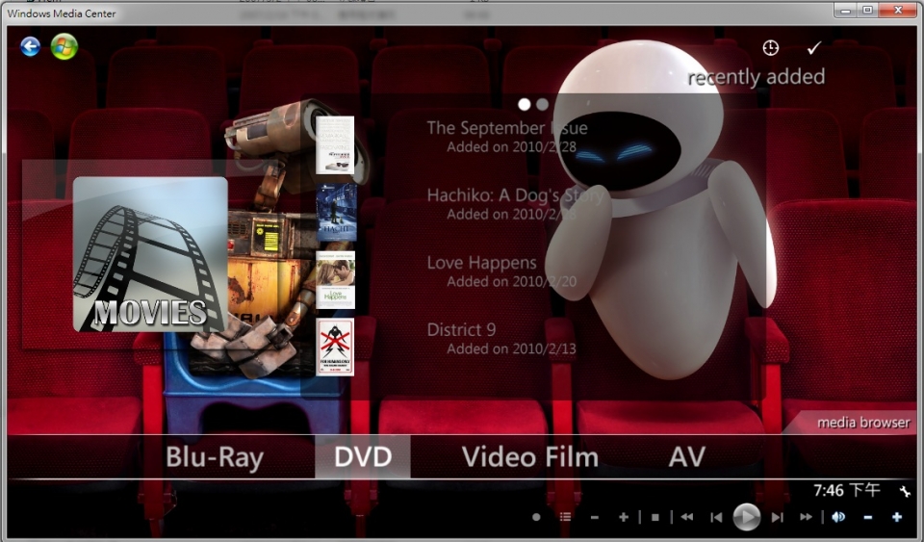Click the clock icon near recently added

pyautogui.click(x=770, y=48)
